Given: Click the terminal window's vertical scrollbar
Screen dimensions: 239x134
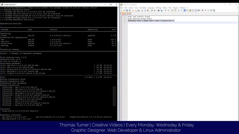Looking at the screenshot, I should [x=118, y=64].
